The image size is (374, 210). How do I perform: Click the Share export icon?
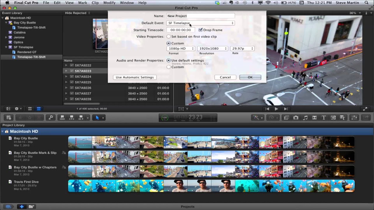(366, 118)
